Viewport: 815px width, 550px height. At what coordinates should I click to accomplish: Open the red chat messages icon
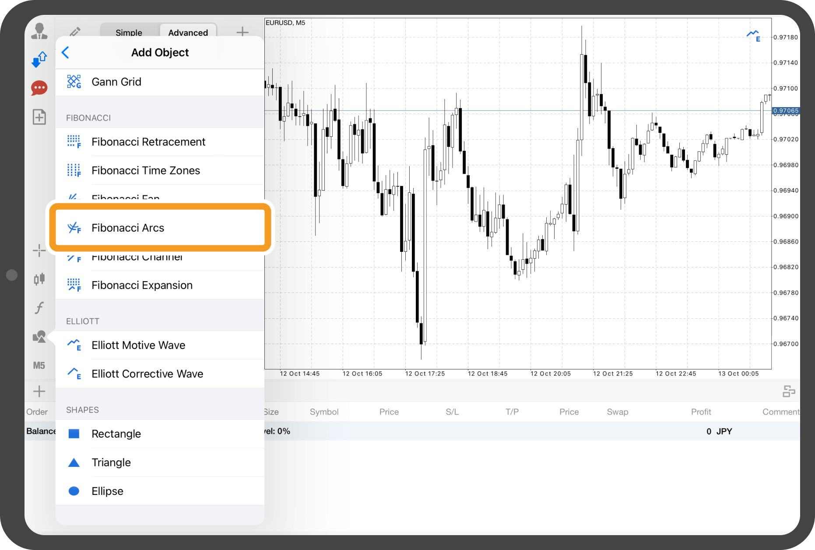pyautogui.click(x=39, y=88)
